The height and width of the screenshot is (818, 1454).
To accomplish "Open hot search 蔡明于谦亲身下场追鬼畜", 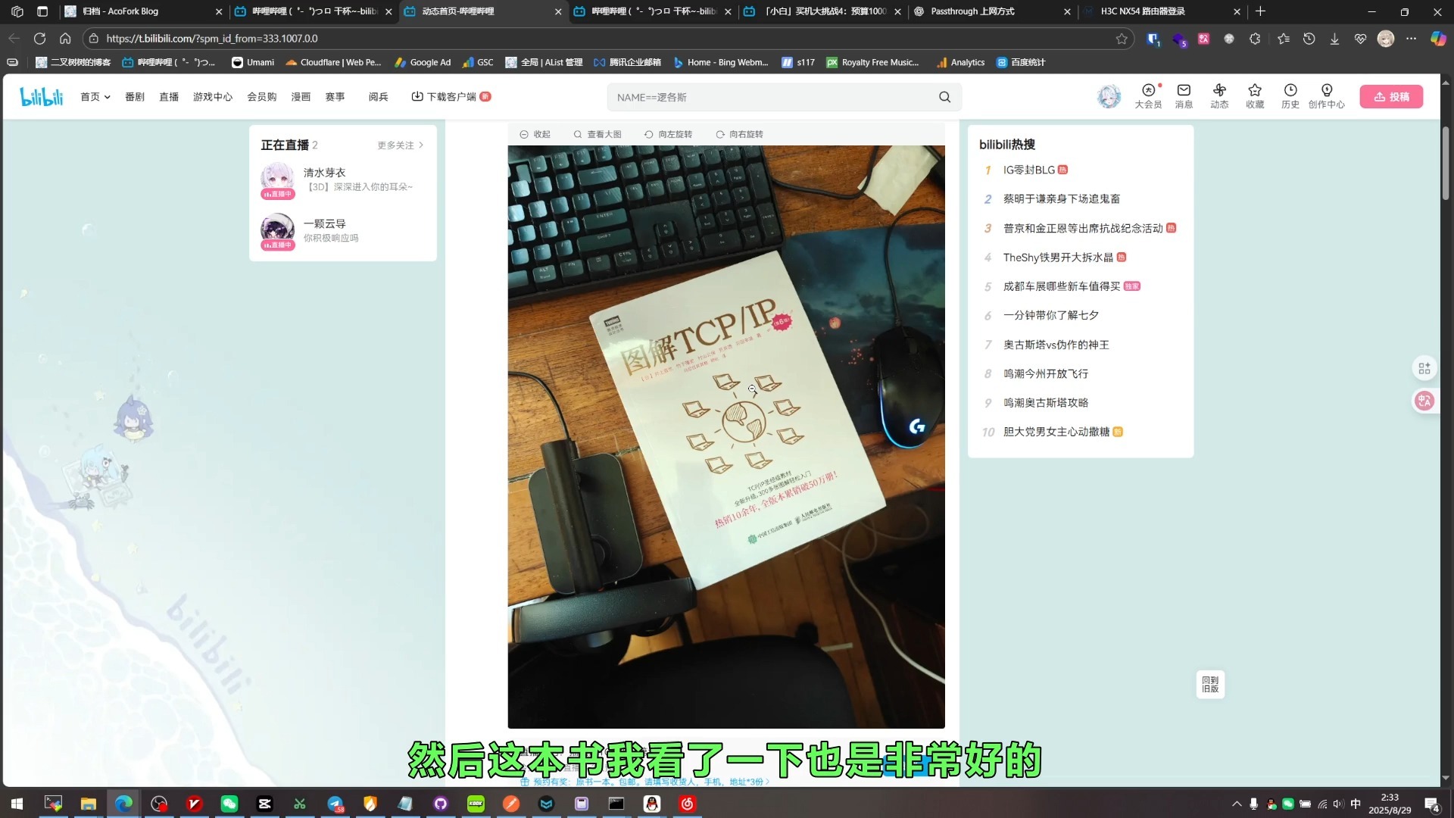I will click(1062, 199).
